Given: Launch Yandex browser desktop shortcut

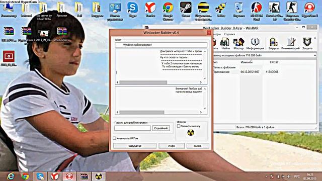Looking at the screenshot, I should (150, 10).
